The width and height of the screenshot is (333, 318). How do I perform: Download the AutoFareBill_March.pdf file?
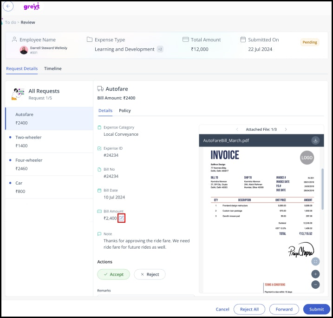pos(315,140)
